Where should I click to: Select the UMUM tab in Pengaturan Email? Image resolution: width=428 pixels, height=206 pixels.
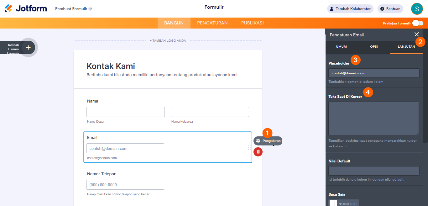(x=341, y=46)
